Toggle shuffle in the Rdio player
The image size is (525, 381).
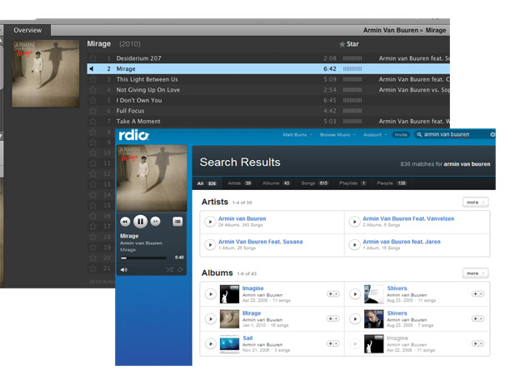170,270
